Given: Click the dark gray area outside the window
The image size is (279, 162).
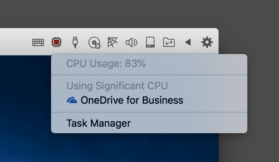Looking at the screenshot, I should 139,13.
